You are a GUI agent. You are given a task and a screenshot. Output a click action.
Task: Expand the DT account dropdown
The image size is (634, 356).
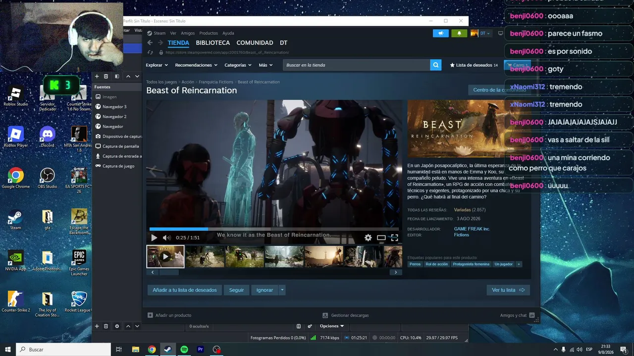(480, 33)
